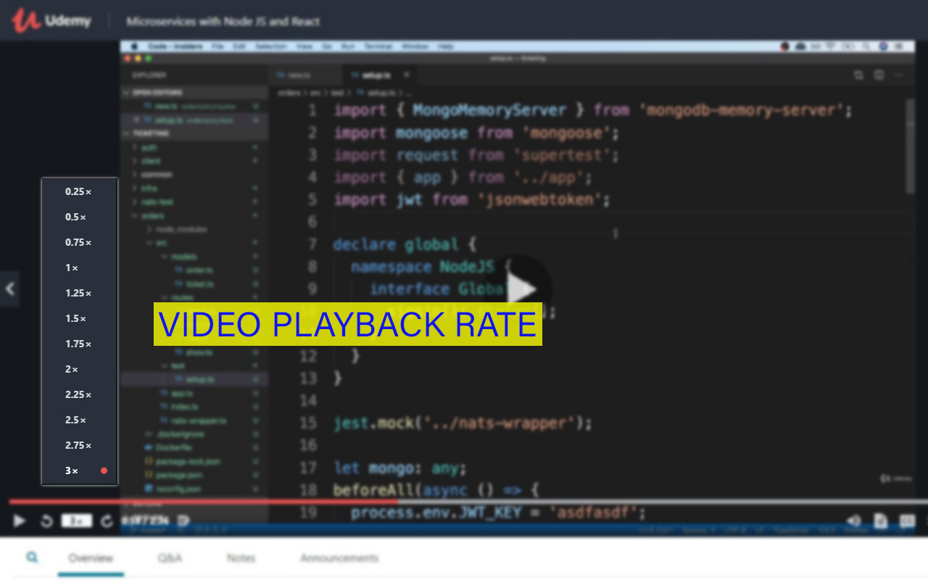Viewport: 928px width, 580px height.
Task: Click the large center play button overlay
Action: 518,289
